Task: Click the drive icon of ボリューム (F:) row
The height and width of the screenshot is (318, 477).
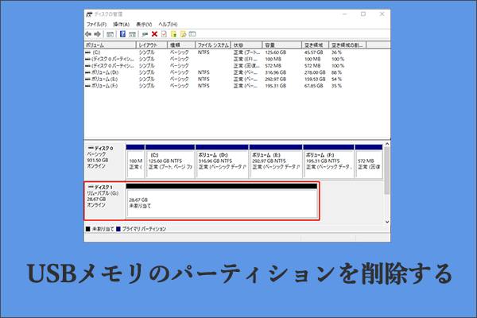Action: click(x=87, y=86)
